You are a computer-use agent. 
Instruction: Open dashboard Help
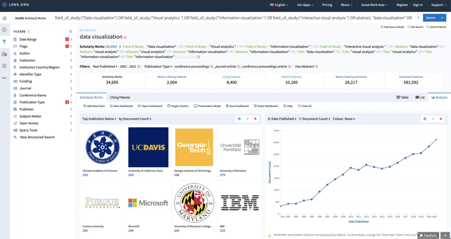[288, 106]
